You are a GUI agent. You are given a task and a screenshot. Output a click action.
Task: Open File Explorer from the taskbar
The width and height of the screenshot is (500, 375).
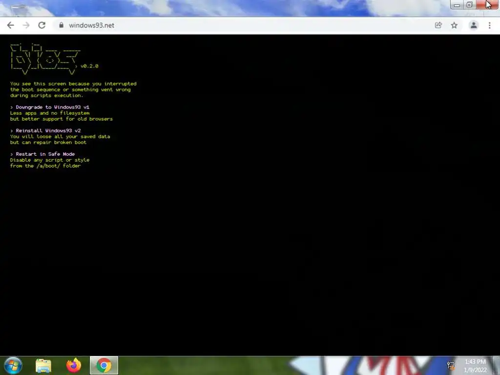(x=43, y=365)
